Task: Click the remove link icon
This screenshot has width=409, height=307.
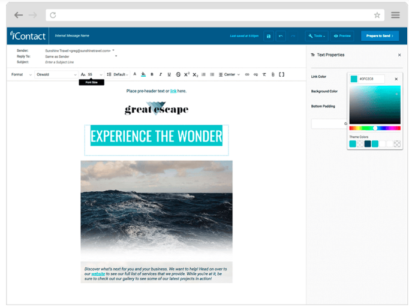Action: [255, 74]
